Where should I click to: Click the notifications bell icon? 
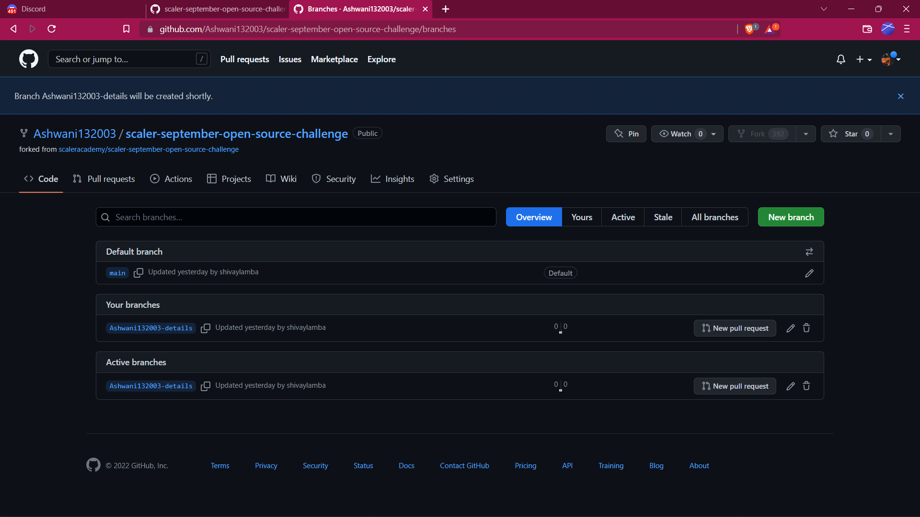pos(841,59)
